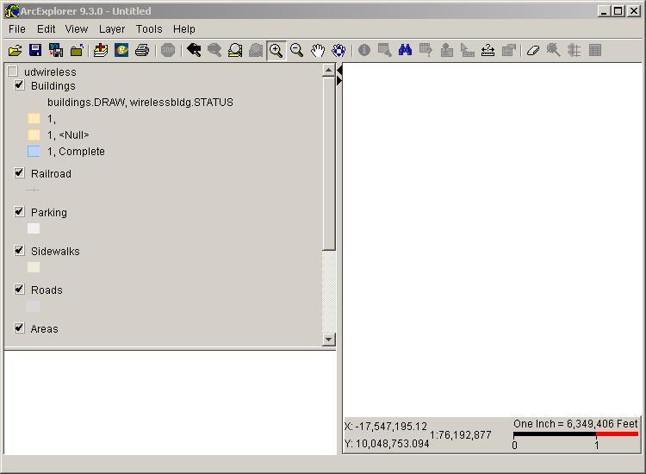Toggle the udwireless group checkbox

(x=13, y=72)
